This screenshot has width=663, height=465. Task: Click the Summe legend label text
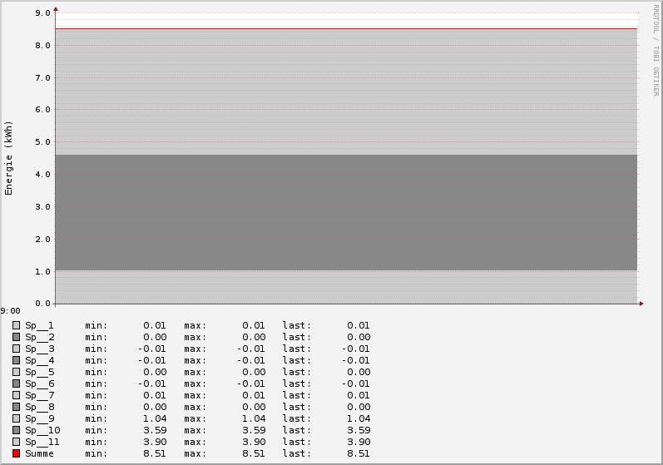click(x=39, y=453)
